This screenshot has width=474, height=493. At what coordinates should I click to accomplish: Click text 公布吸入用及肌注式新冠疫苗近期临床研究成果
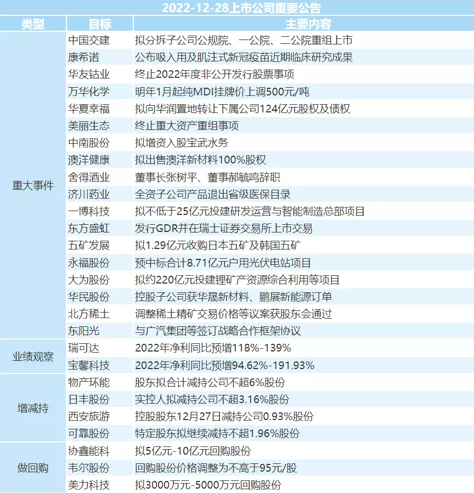coord(244,57)
